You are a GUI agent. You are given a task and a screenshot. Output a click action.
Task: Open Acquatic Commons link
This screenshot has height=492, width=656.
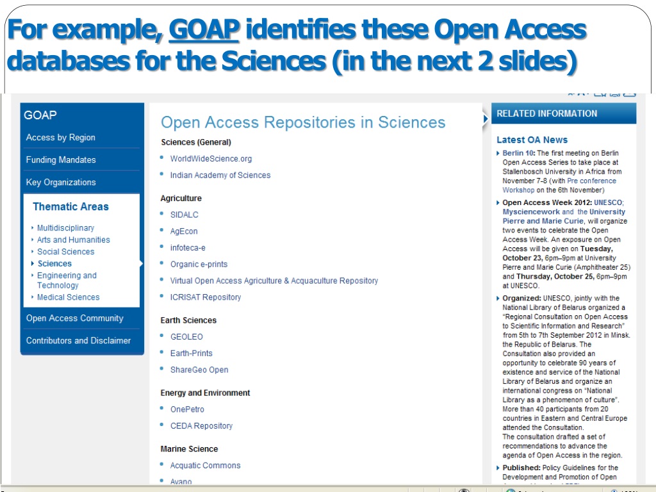tap(205, 465)
